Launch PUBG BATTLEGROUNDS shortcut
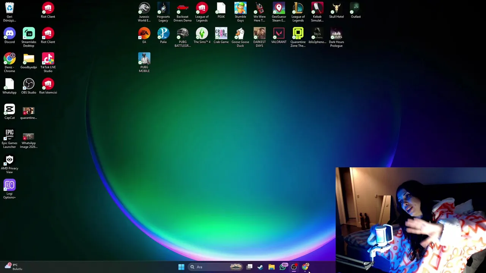Image resolution: width=486 pixels, height=273 pixels. [x=183, y=37]
